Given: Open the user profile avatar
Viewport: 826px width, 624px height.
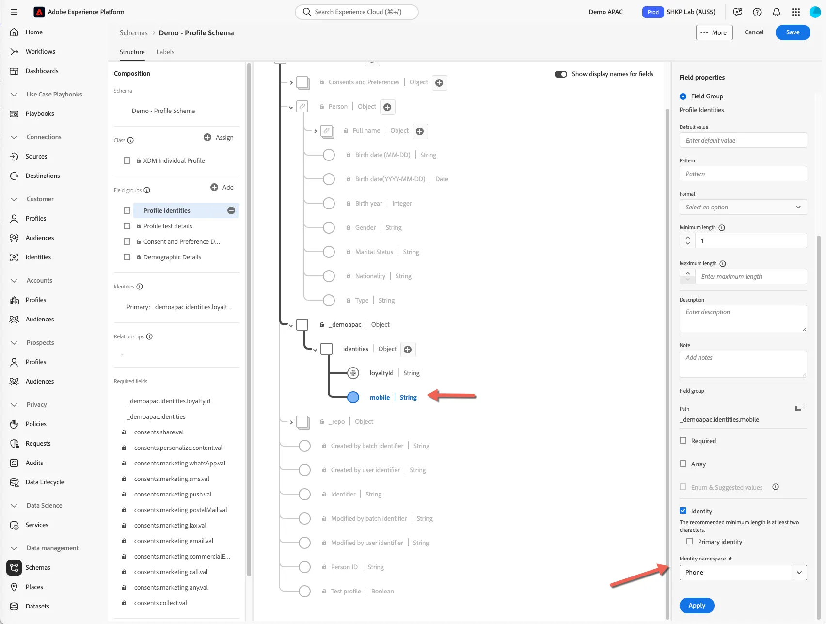Looking at the screenshot, I should pos(815,12).
